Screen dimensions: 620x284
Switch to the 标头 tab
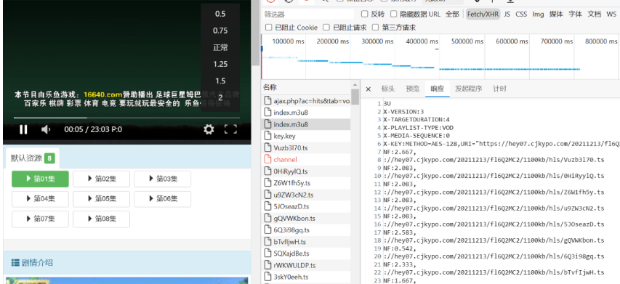click(388, 89)
